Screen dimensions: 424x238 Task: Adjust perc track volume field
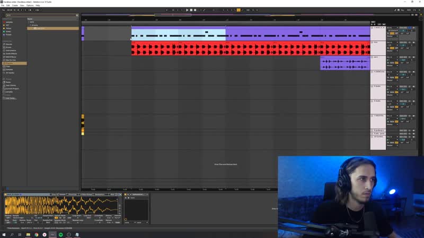point(403,60)
